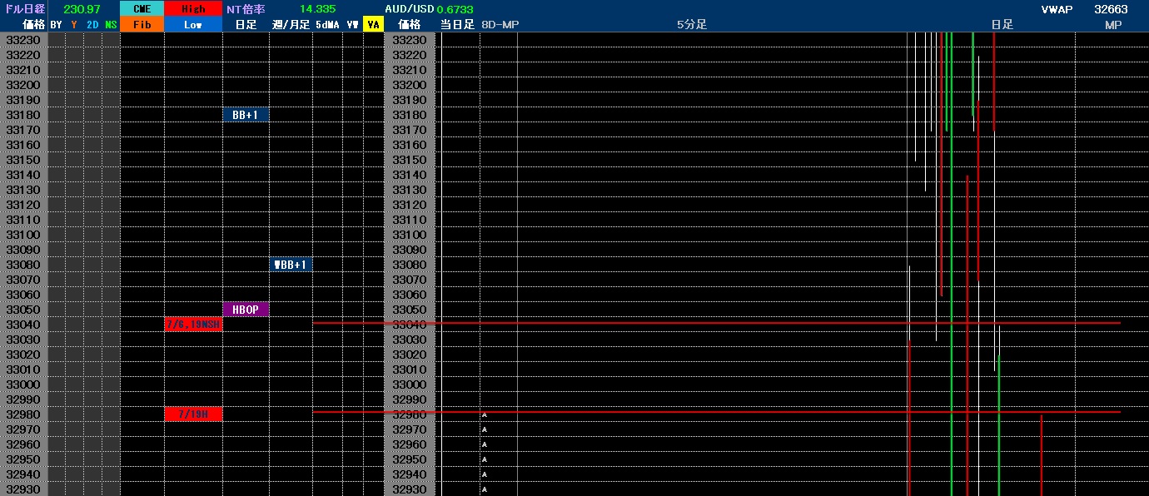Click 33200 in the center price column

[x=409, y=85]
